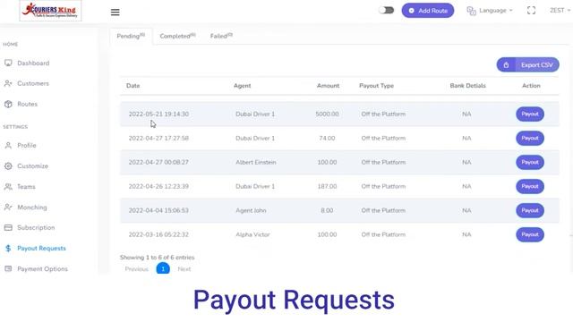Click the Customers person icon
Screen dimensions: 573x322
pyautogui.click(x=8, y=83)
